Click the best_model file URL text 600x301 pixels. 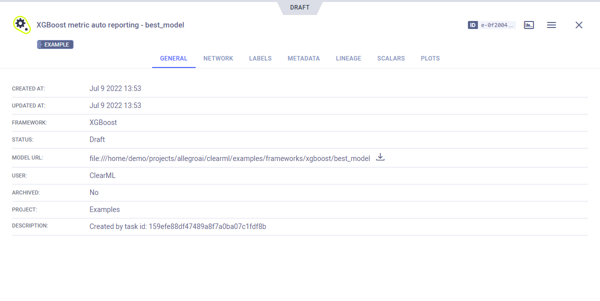pyautogui.click(x=230, y=158)
